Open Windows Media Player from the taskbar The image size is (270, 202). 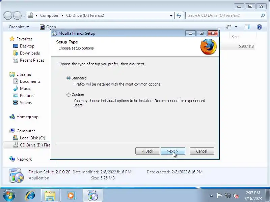click(x=71, y=196)
